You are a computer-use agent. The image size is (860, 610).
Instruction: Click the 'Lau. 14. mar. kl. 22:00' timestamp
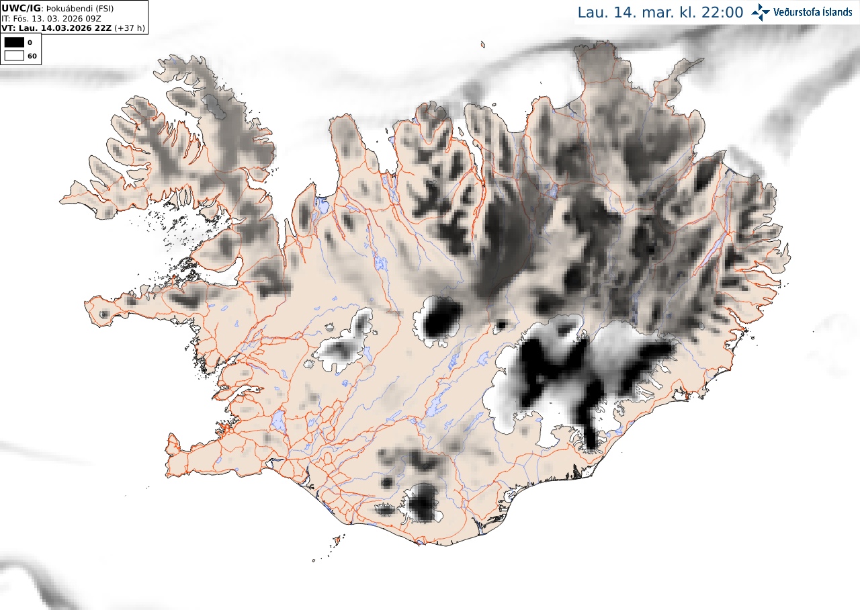(x=660, y=13)
